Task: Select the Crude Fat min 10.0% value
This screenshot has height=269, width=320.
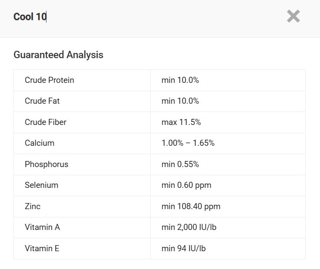Action: 180,101
